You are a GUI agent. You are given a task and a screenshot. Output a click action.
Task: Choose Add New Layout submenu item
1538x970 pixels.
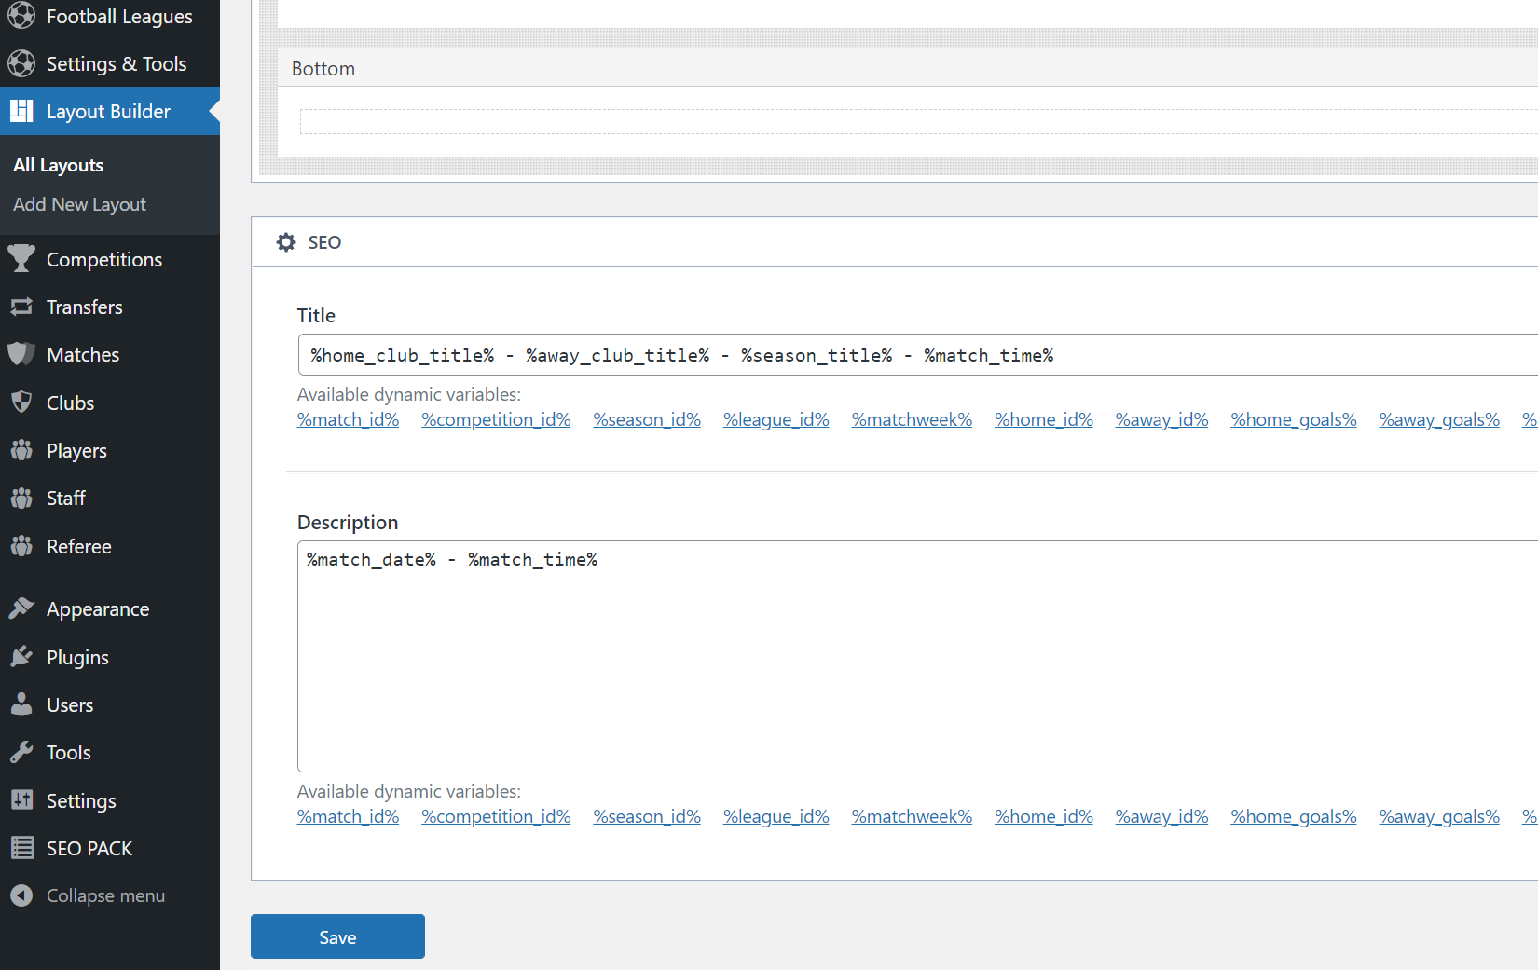pyautogui.click(x=79, y=204)
